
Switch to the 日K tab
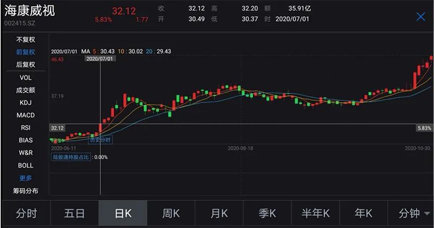pyautogui.click(x=123, y=213)
